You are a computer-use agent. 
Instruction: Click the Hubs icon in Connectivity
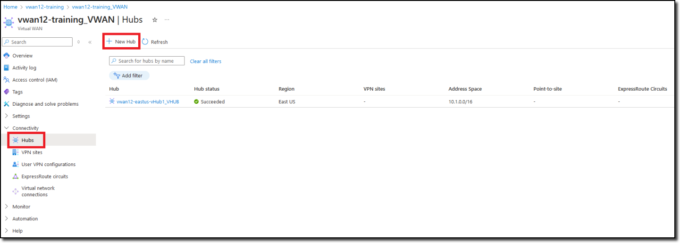pos(16,140)
